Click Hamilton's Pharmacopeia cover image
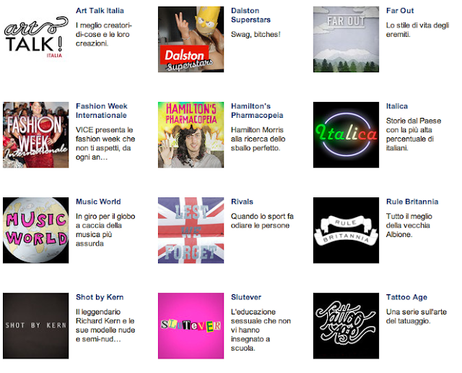This screenshot has width=462, height=373. point(191,135)
